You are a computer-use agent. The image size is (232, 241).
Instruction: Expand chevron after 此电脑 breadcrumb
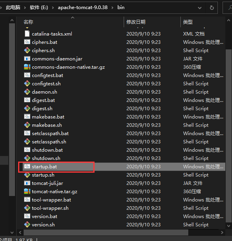point(25,8)
